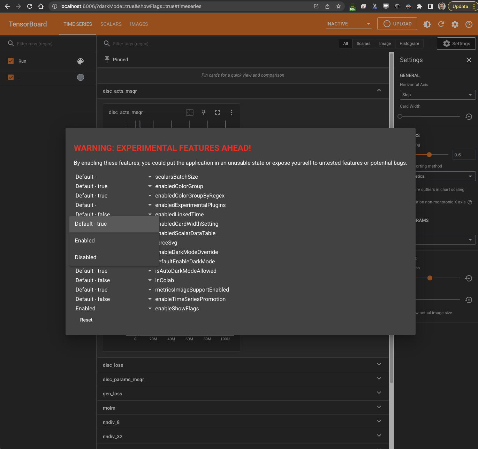Filter cards by Image
The width and height of the screenshot is (478, 449).
coord(385,44)
